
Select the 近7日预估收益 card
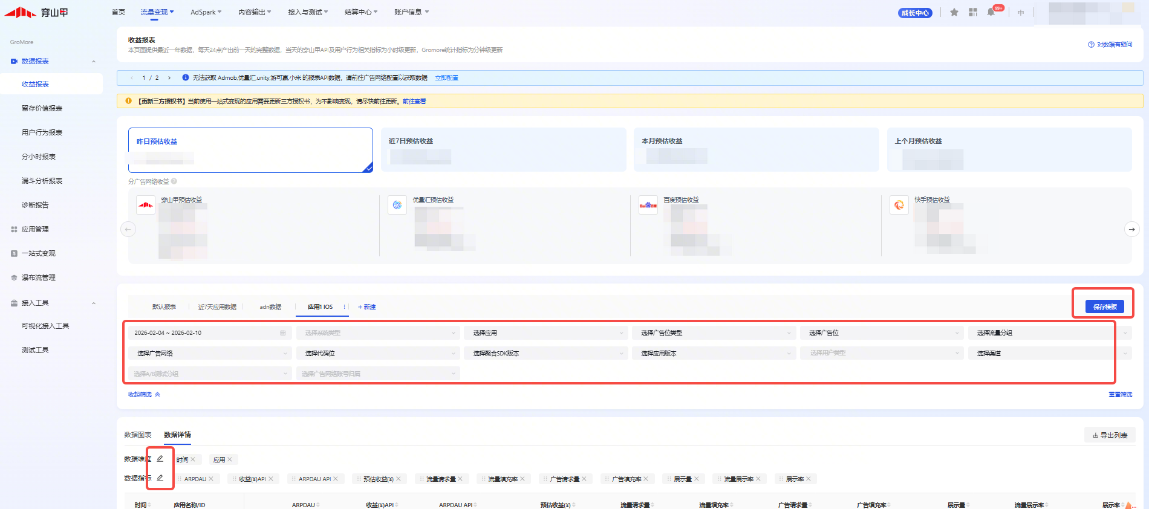(x=503, y=150)
